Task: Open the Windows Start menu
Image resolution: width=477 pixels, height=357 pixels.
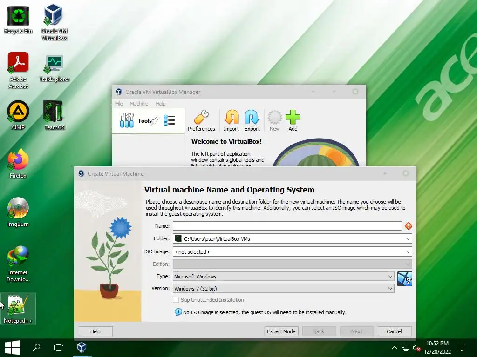Action: (x=13, y=348)
